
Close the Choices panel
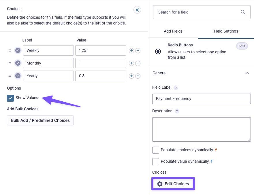[x=137, y=10]
